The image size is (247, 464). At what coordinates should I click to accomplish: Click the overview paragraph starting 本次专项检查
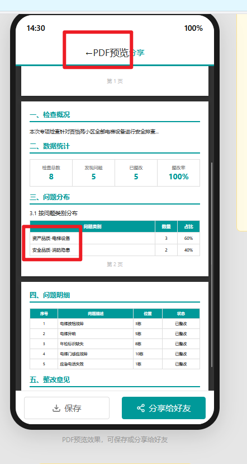(94, 132)
